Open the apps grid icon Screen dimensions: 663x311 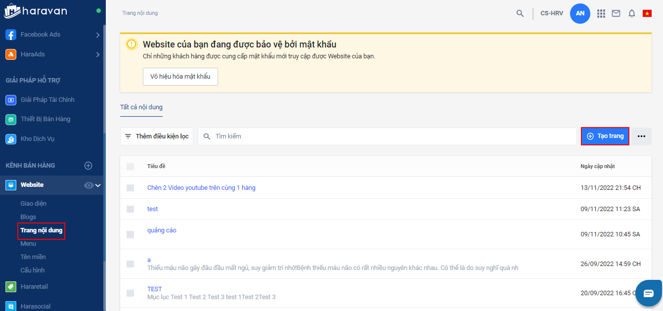tap(601, 13)
